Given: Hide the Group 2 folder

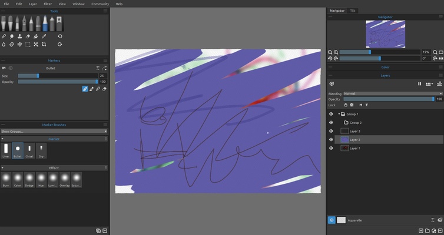Looking at the screenshot, I should (x=331, y=123).
